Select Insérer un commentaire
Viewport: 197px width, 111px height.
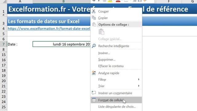(x=116, y=93)
